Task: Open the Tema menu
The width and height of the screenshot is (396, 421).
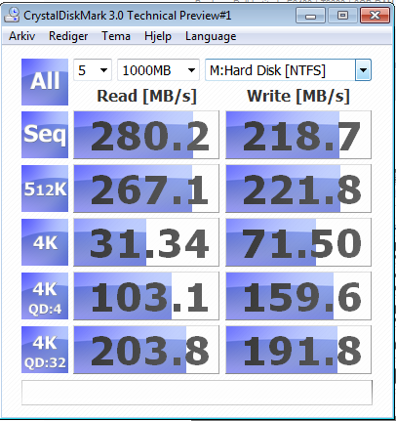Action: (x=116, y=36)
